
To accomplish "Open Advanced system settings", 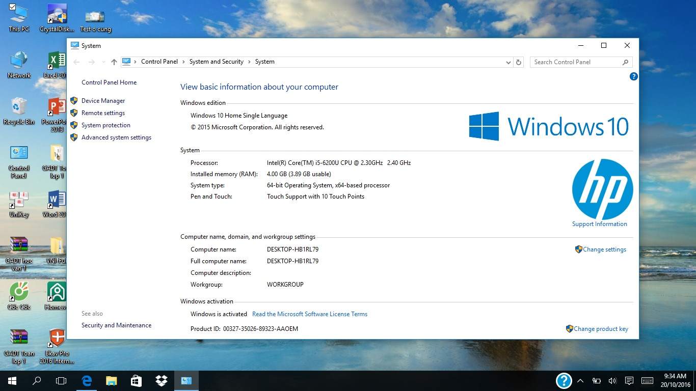I will pos(116,137).
